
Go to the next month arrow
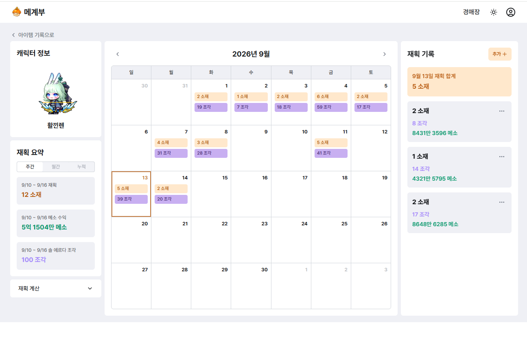click(x=385, y=54)
